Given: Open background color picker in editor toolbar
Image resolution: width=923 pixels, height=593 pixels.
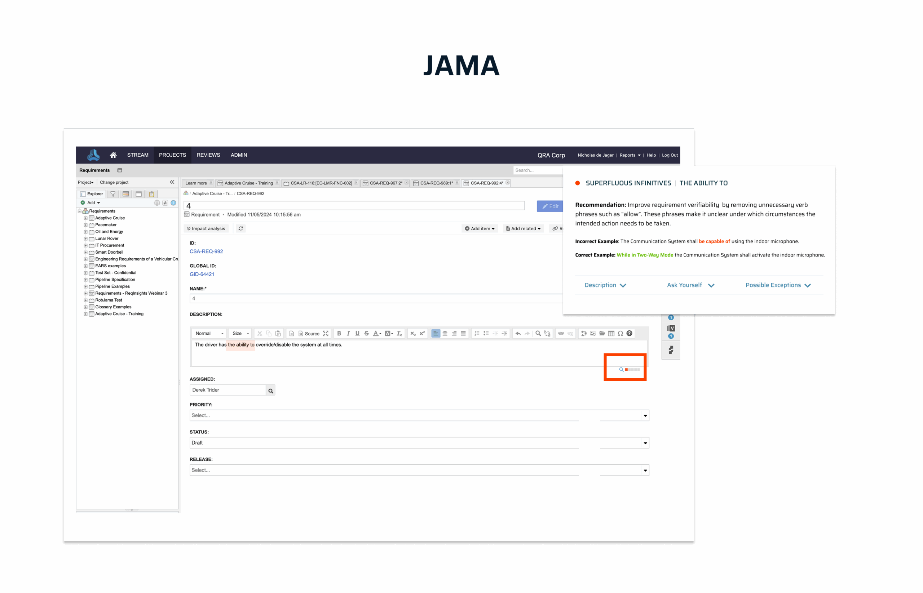Looking at the screenshot, I should [x=389, y=334].
